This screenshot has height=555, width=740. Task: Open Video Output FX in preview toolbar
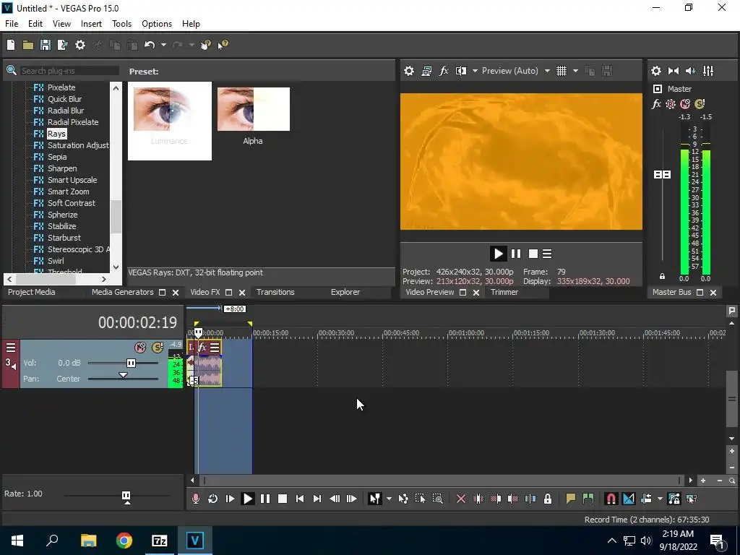tap(444, 71)
